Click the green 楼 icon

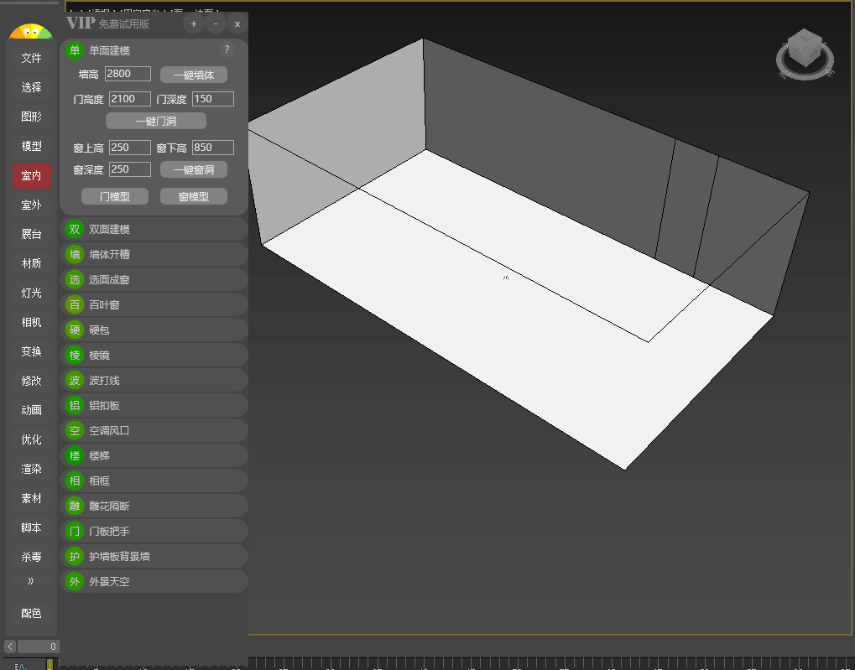[74, 456]
